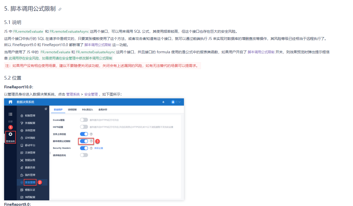The width and height of the screenshot is (353, 206).
Task: Click the icon beside 注册管理
Action: (22, 153)
